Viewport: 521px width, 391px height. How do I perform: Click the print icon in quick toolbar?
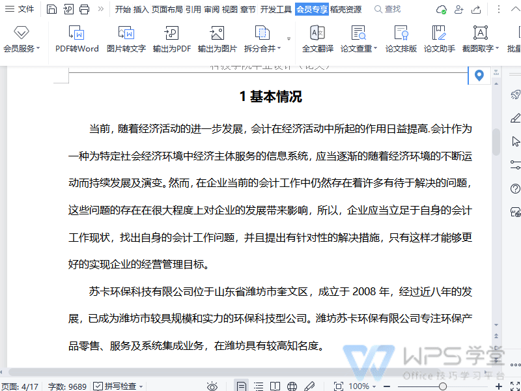(x=85, y=9)
